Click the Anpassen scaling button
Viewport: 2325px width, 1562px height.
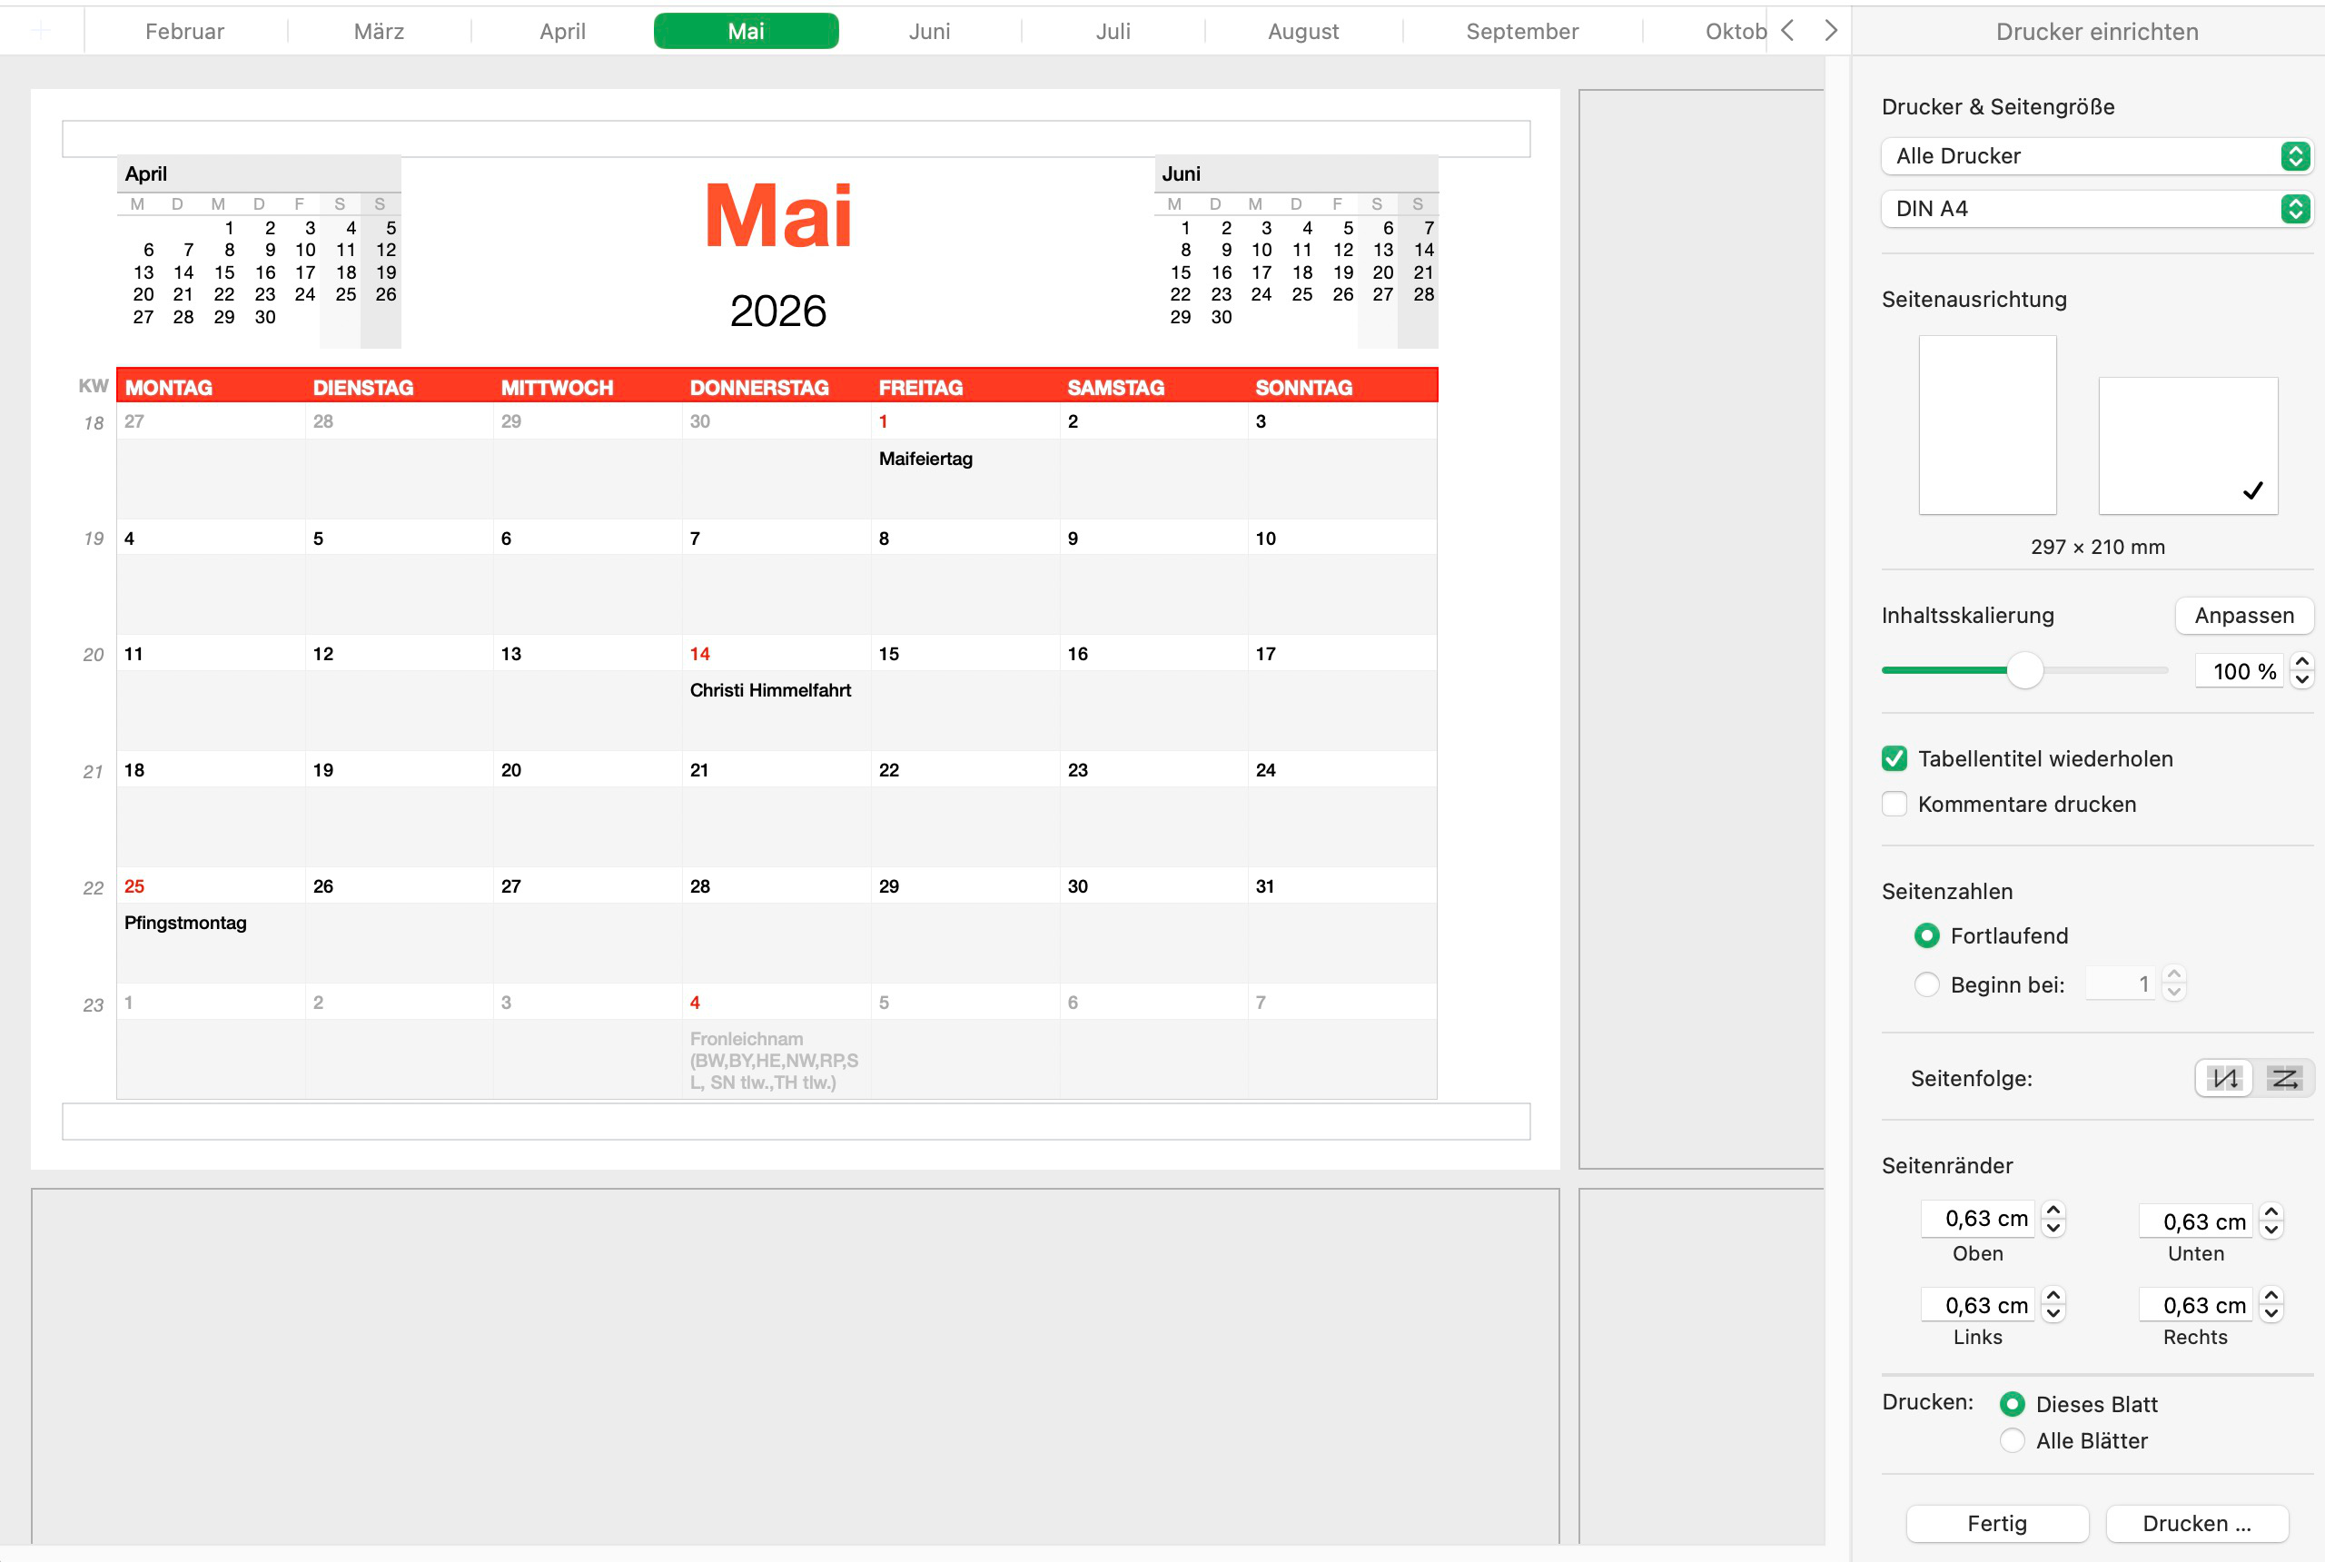(2243, 616)
